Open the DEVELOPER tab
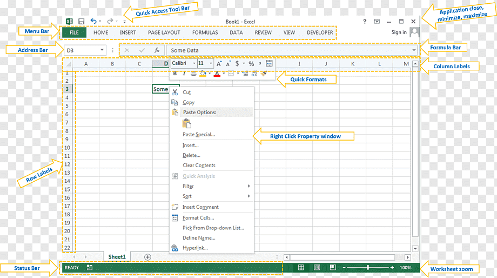The width and height of the screenshot is (497, 278). (320, 32)
